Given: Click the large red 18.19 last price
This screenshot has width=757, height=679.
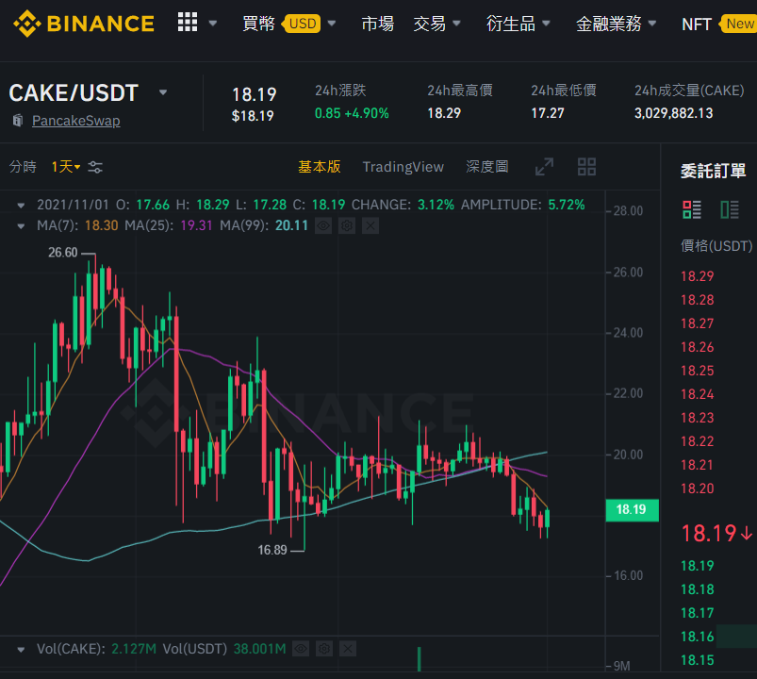Looking at the screenshot, I should point(708,534).
